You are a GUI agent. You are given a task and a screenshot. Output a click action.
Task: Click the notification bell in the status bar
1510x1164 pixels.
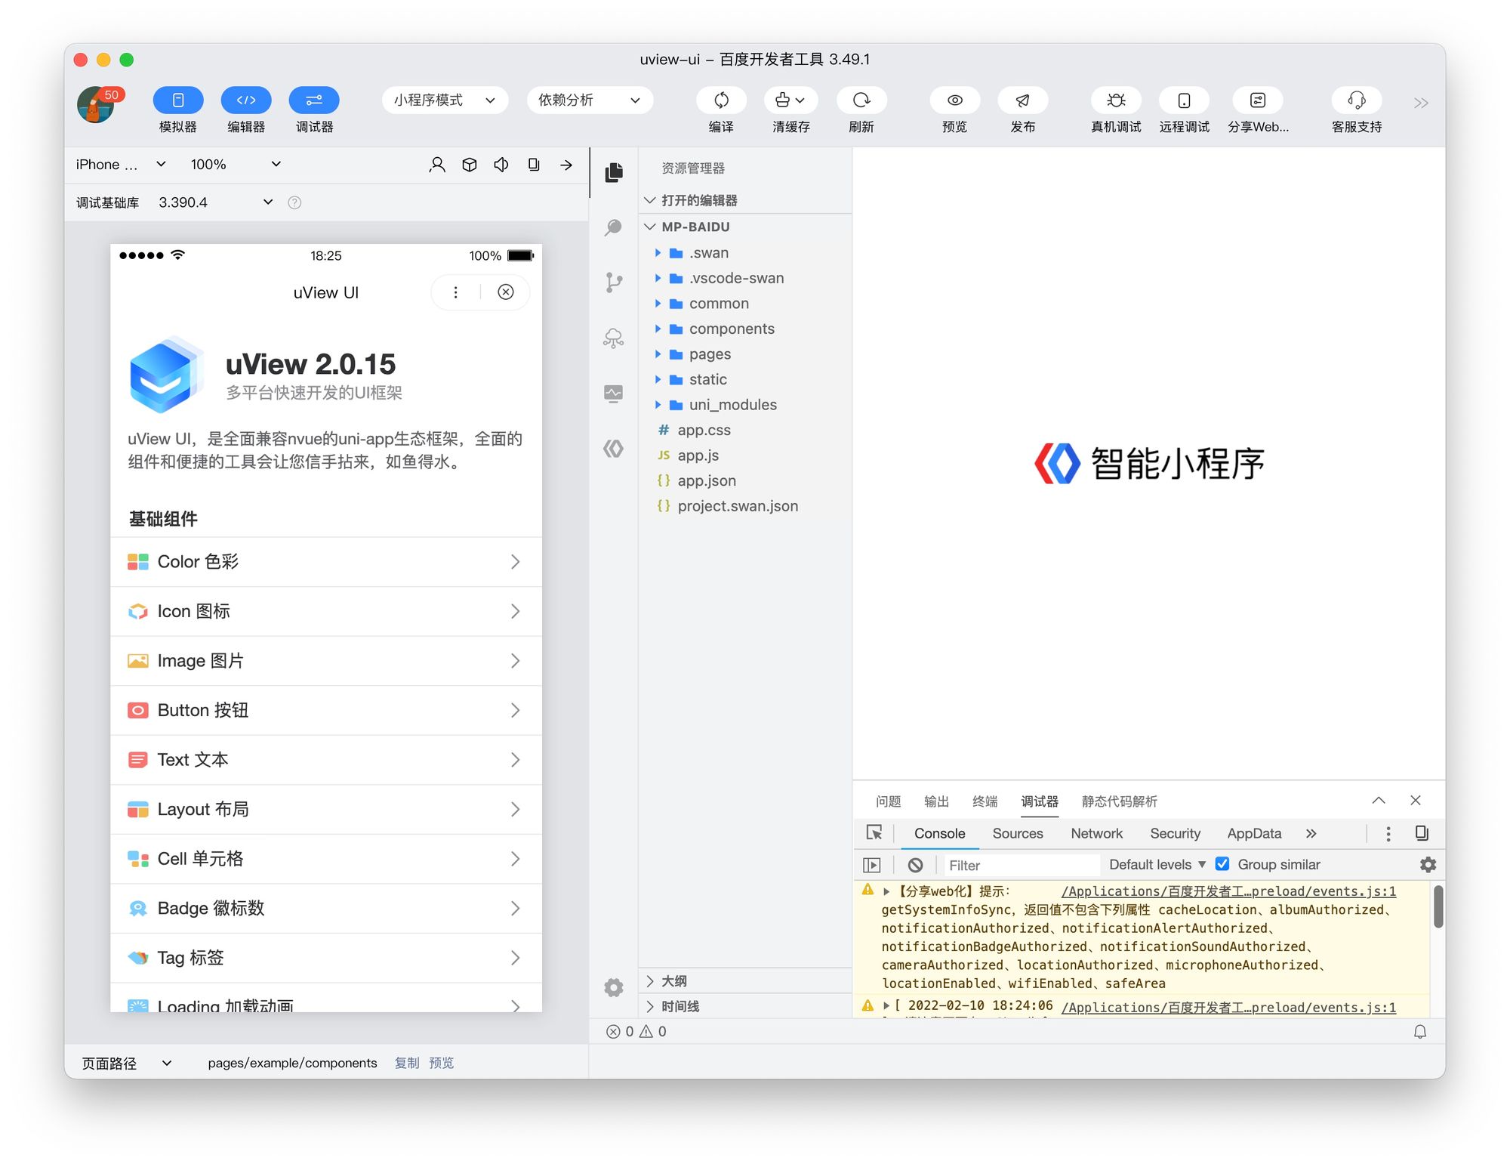click(x=1420, y=1032)
